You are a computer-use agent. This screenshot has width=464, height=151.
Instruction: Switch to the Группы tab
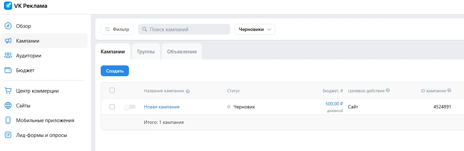click(146, 52)
